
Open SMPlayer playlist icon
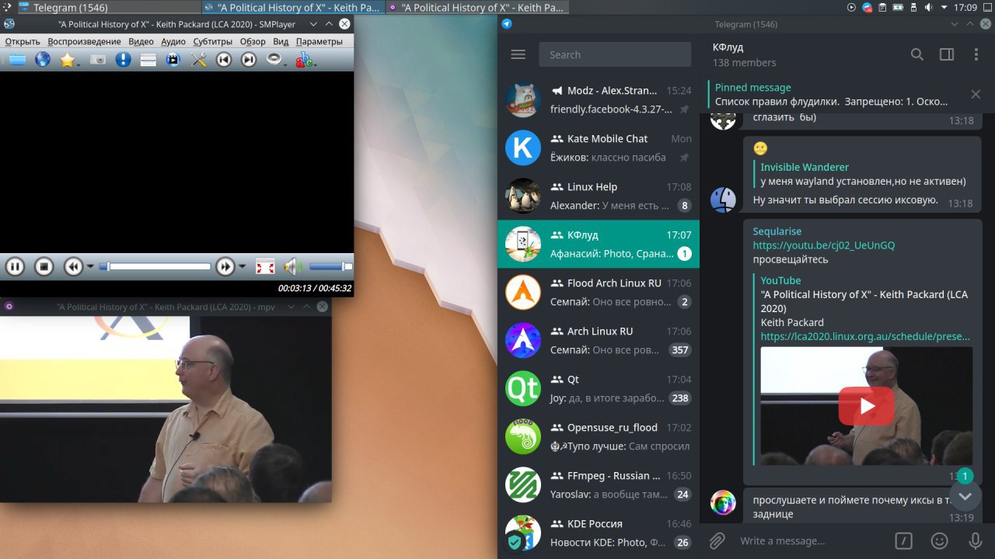tap(148, 60)
